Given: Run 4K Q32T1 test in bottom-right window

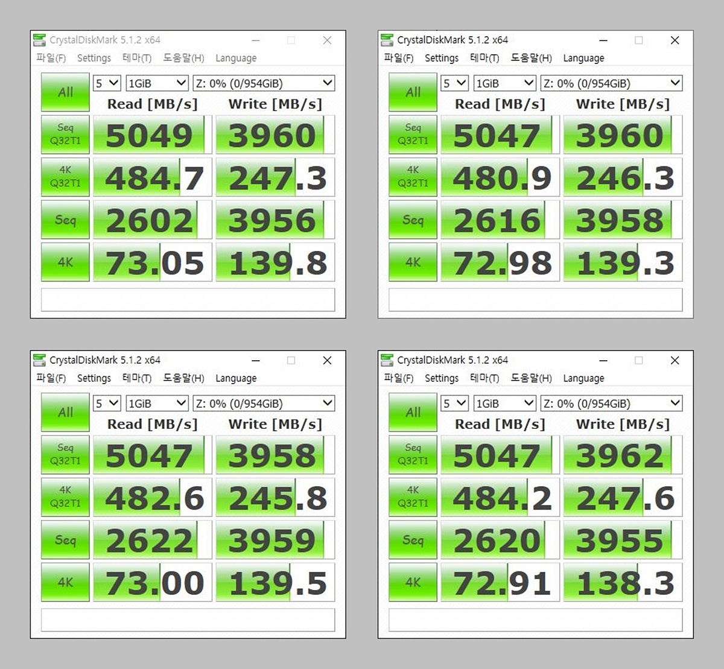Looking at the screenshot, I should pos(413,496).
